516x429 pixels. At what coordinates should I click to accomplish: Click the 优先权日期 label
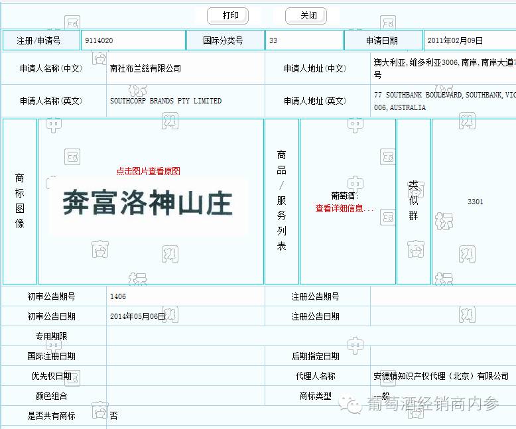[x=51, y=376]
